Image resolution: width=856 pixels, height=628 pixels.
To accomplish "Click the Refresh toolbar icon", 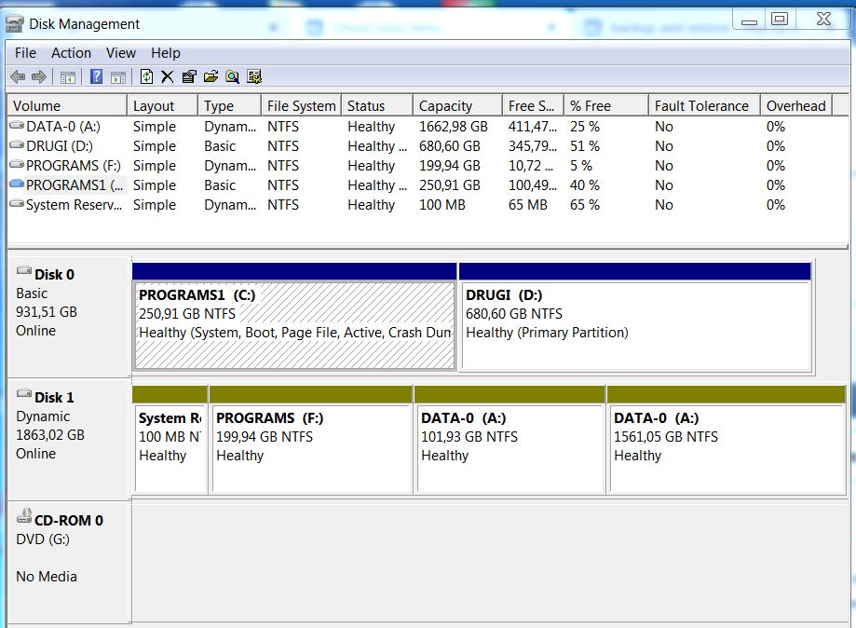I will (146, 77).
